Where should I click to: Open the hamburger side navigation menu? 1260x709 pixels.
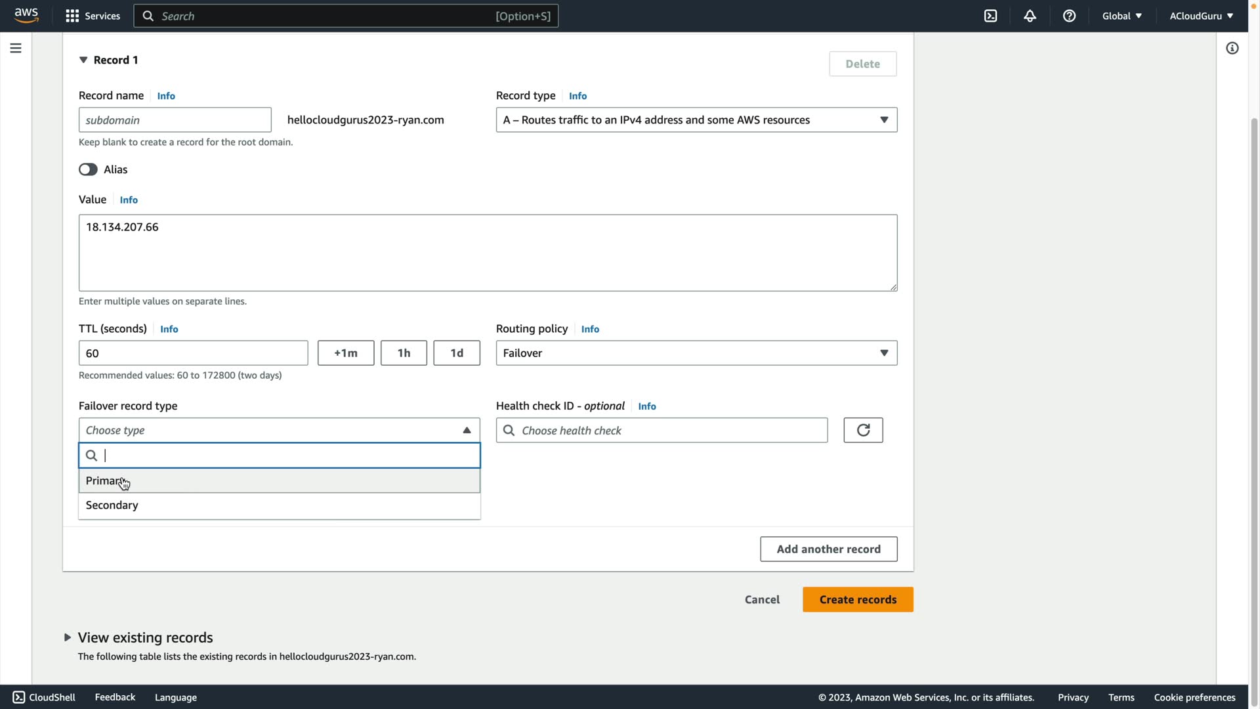click(x=16, y=48)
